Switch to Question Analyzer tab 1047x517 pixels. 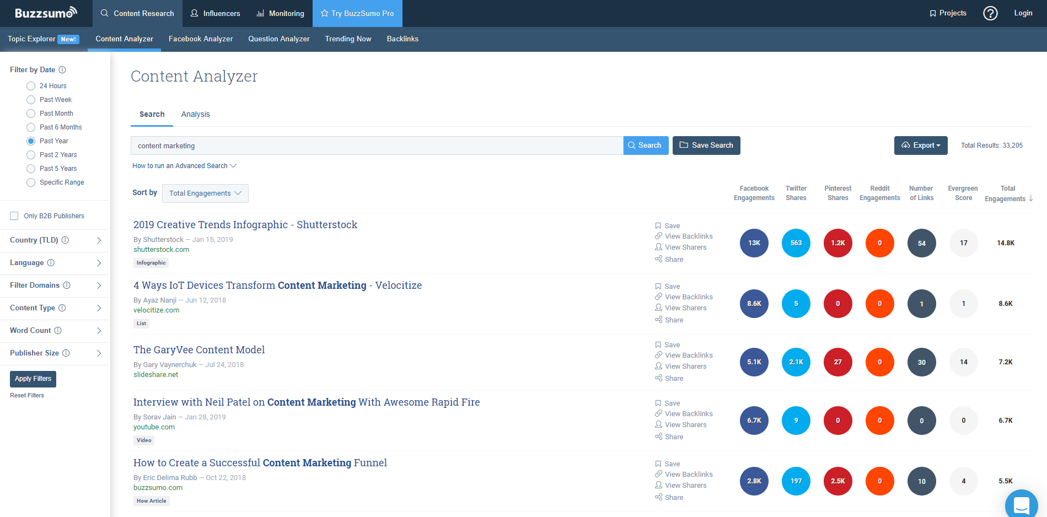pos(279,39)
